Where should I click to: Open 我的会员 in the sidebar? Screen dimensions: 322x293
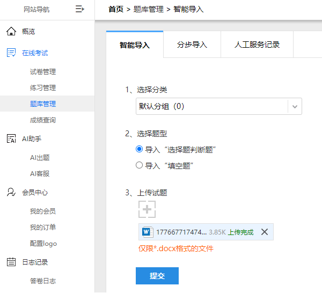(43, 211)
